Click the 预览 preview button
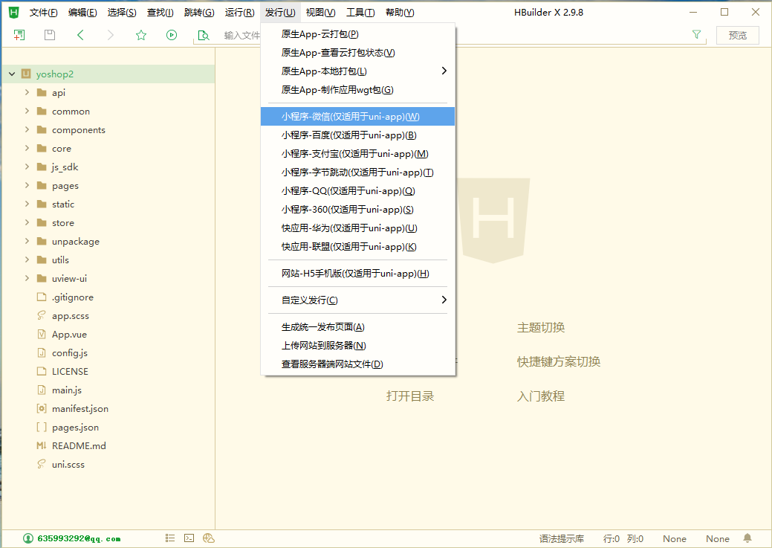The height and width of the screenshot is (548, 772). pyautogui.click(x=738, y=36)
